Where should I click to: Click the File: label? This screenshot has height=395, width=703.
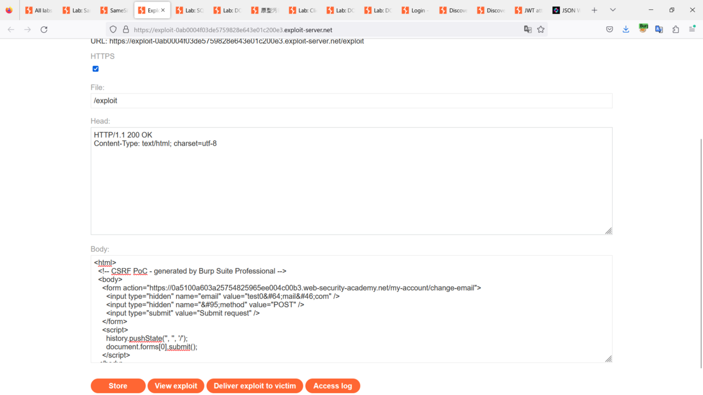click(x=97, y=87)
